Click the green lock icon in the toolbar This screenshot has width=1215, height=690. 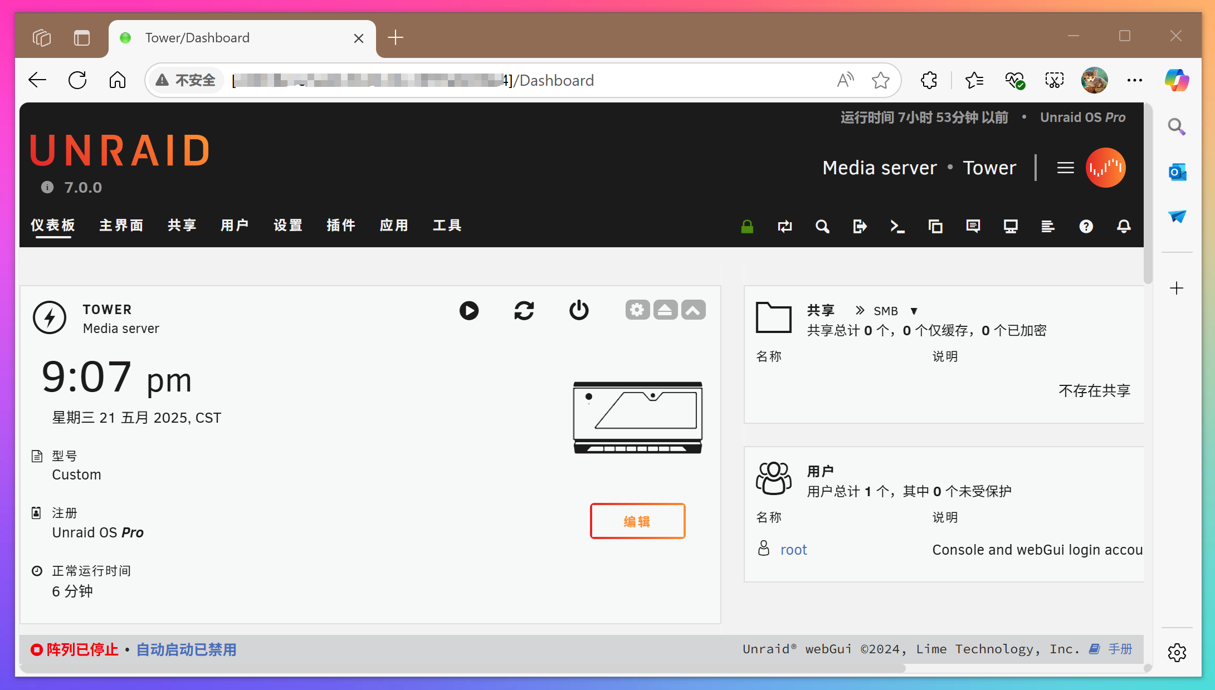coord(746,226)
